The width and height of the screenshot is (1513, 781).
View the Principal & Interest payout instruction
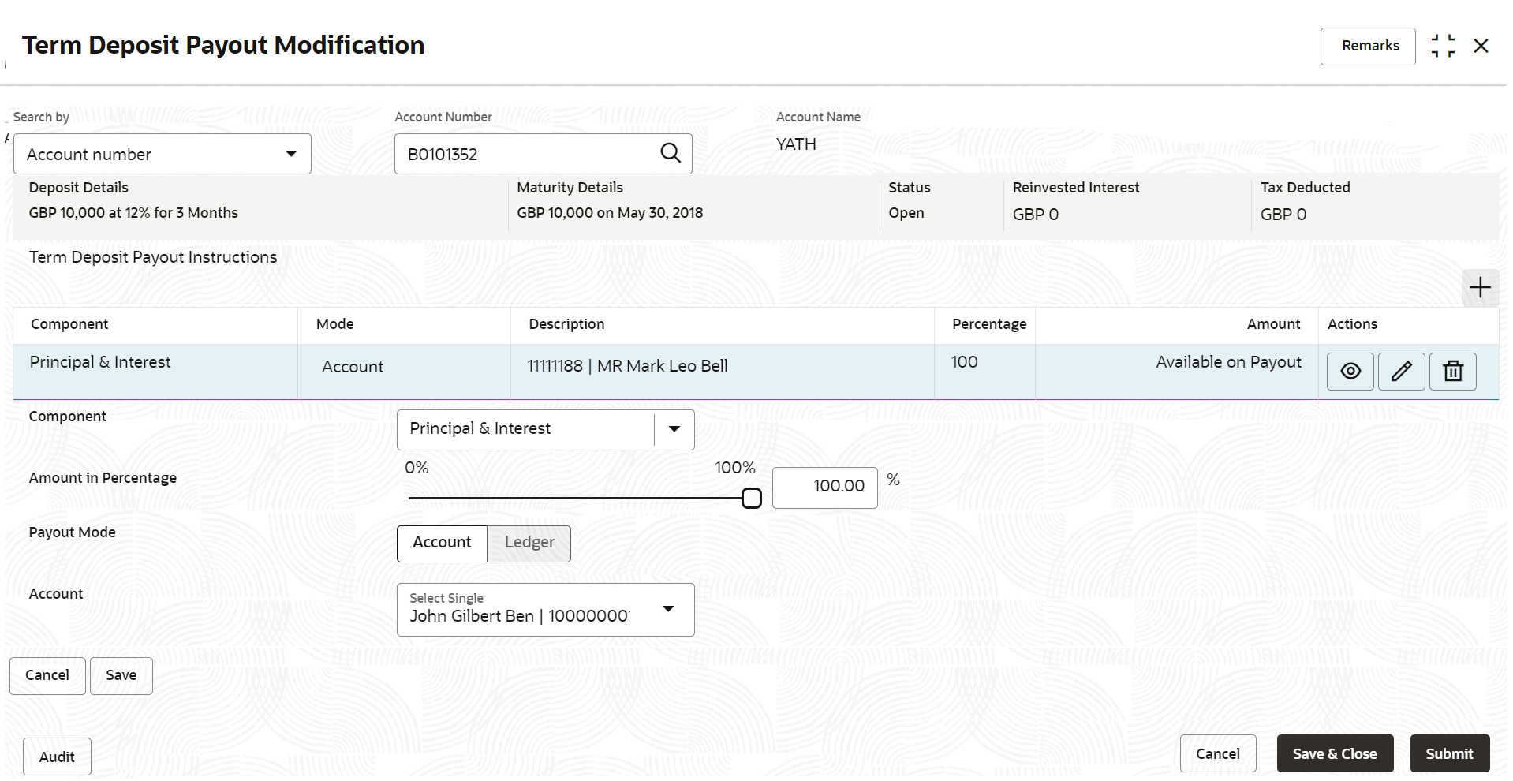click(x=1350, y=372)
